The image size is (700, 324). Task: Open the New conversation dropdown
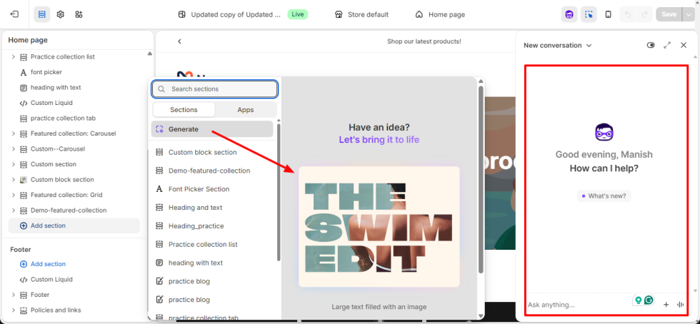click(x=557, y=45)
